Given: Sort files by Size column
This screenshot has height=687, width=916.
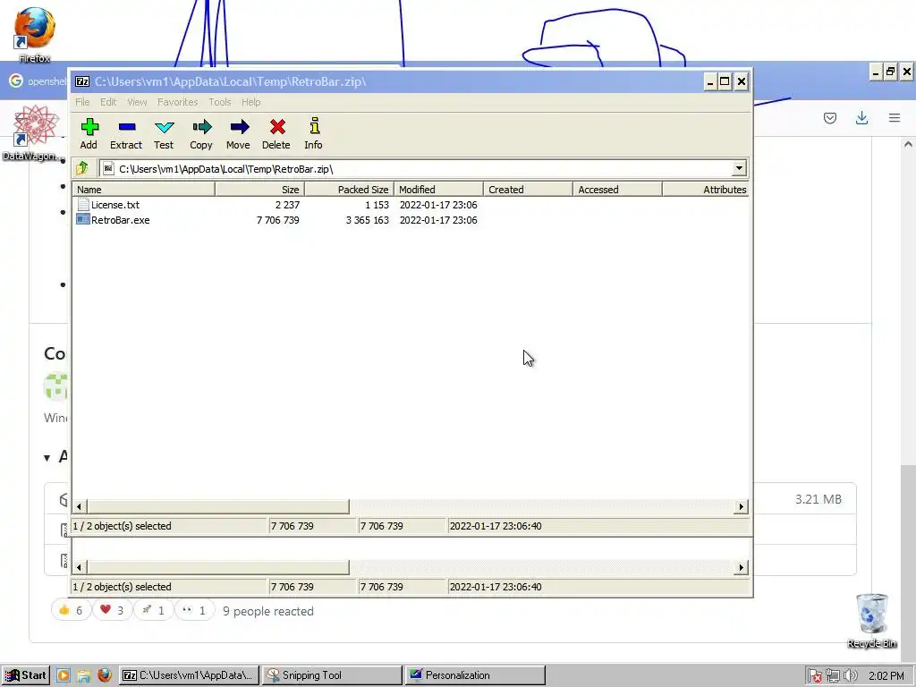Looking at the screenshot, I should tap(260, 190).
